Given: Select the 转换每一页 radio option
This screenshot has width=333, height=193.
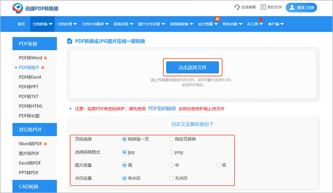Looking at the screenshot, I should click(124, 139).
